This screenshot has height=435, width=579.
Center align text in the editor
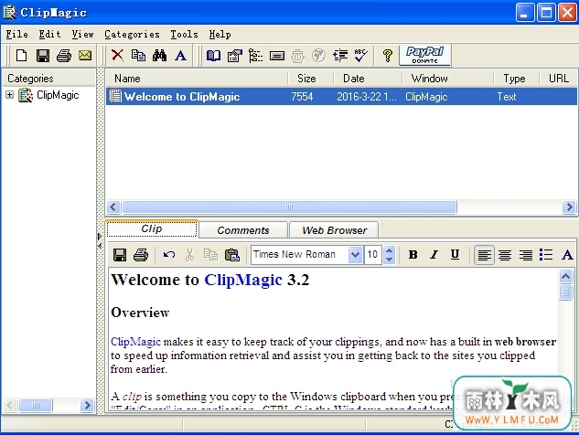click(x=505, y=255)
